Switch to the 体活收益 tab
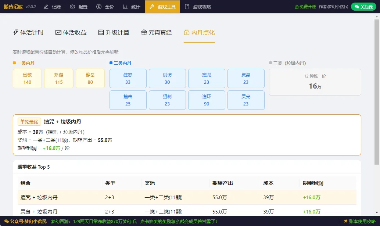Viewport: 380px width, 226px height. pos(71,32)
